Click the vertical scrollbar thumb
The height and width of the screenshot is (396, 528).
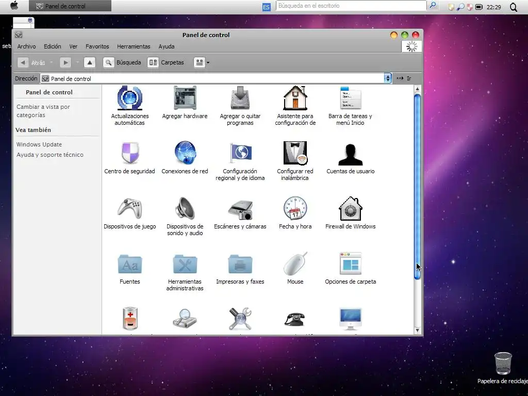click(417, 187)
